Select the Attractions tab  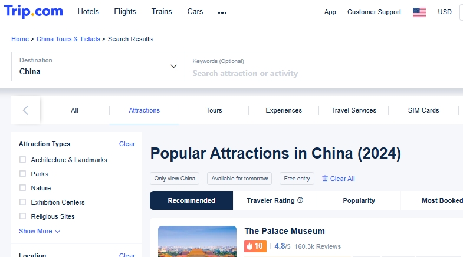tap(144, 110)
